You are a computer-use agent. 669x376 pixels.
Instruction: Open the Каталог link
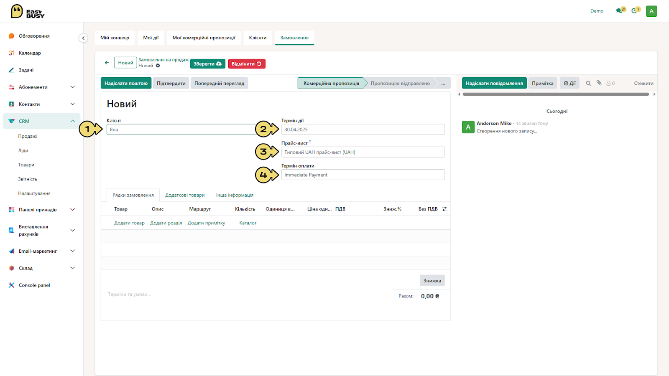[x=248, y=223]
